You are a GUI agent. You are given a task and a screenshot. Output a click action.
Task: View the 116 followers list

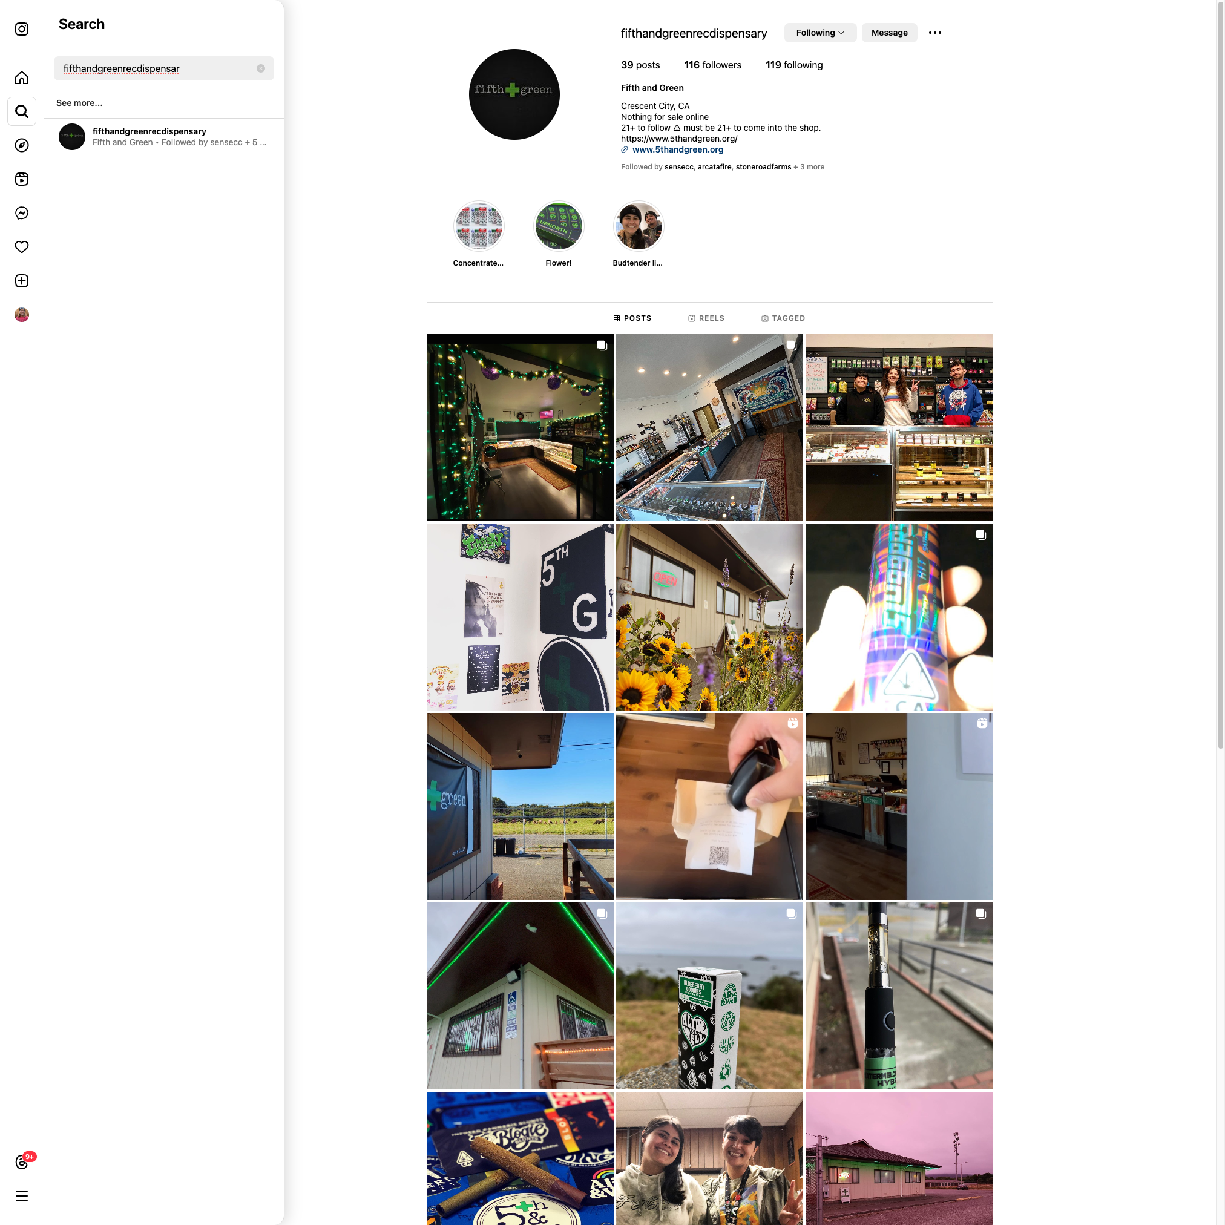(x=713, y=65)
